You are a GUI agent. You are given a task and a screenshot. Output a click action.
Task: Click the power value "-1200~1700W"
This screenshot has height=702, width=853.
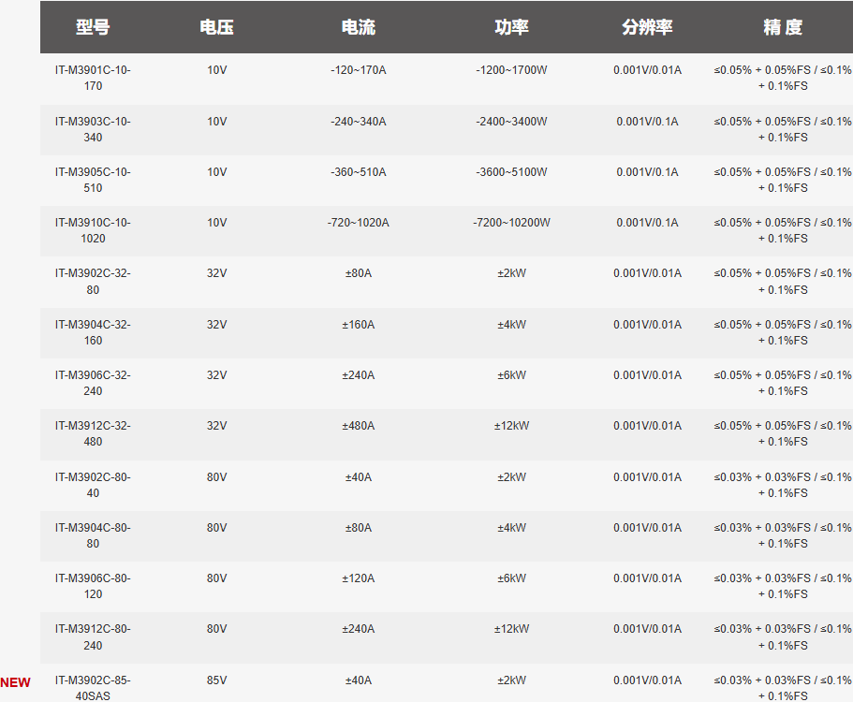(x=511, y=70)
